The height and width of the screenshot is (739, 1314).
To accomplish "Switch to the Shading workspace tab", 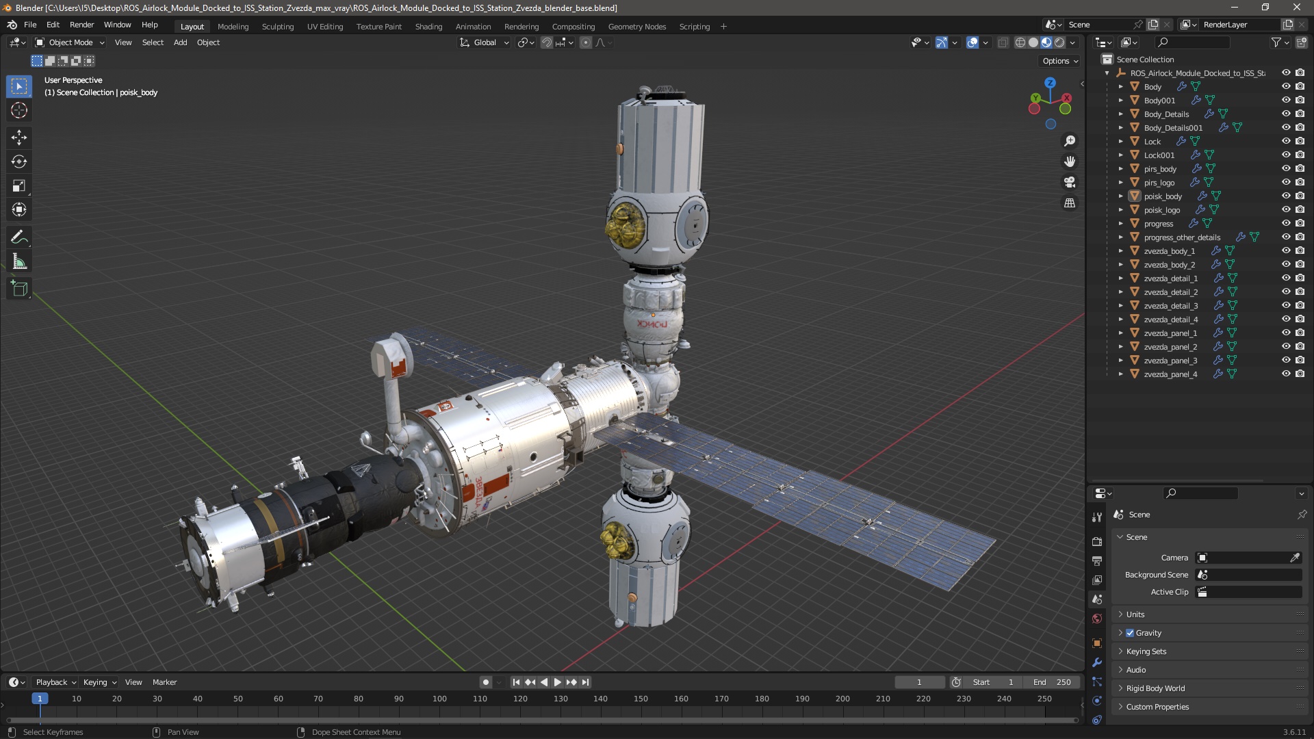I will coord(428,27).
